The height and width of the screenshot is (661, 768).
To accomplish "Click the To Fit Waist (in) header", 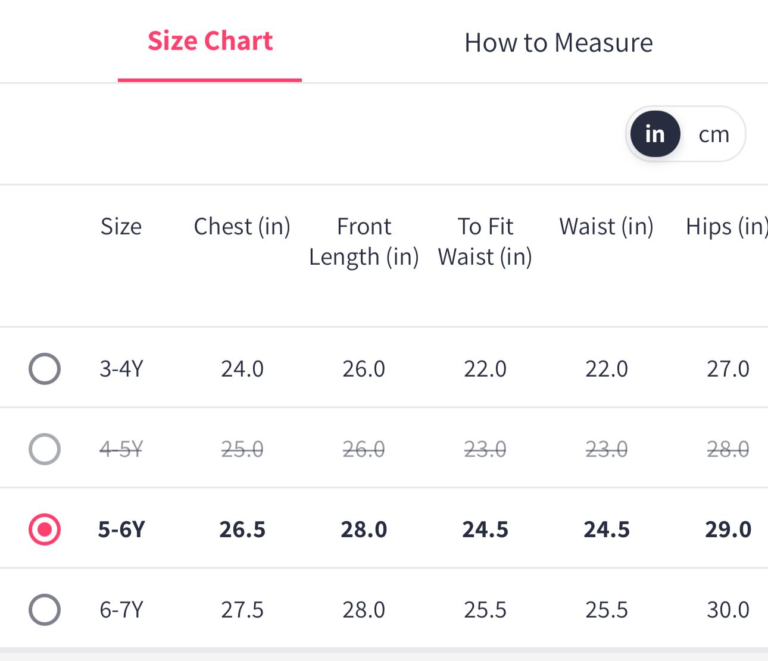I will (485, 242).
